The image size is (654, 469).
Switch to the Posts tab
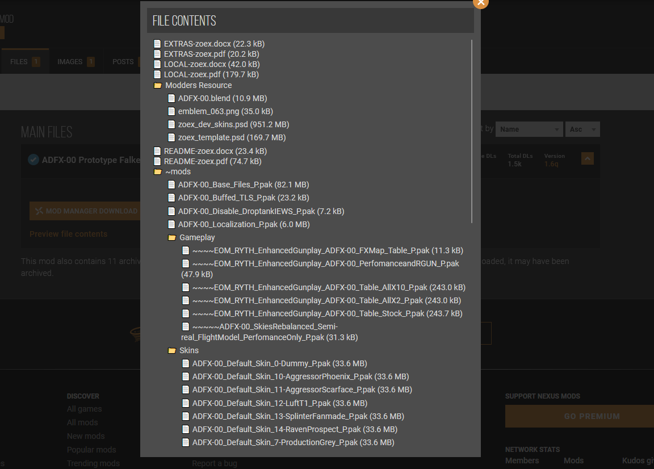pyautogui.click(x=123, y=62)
